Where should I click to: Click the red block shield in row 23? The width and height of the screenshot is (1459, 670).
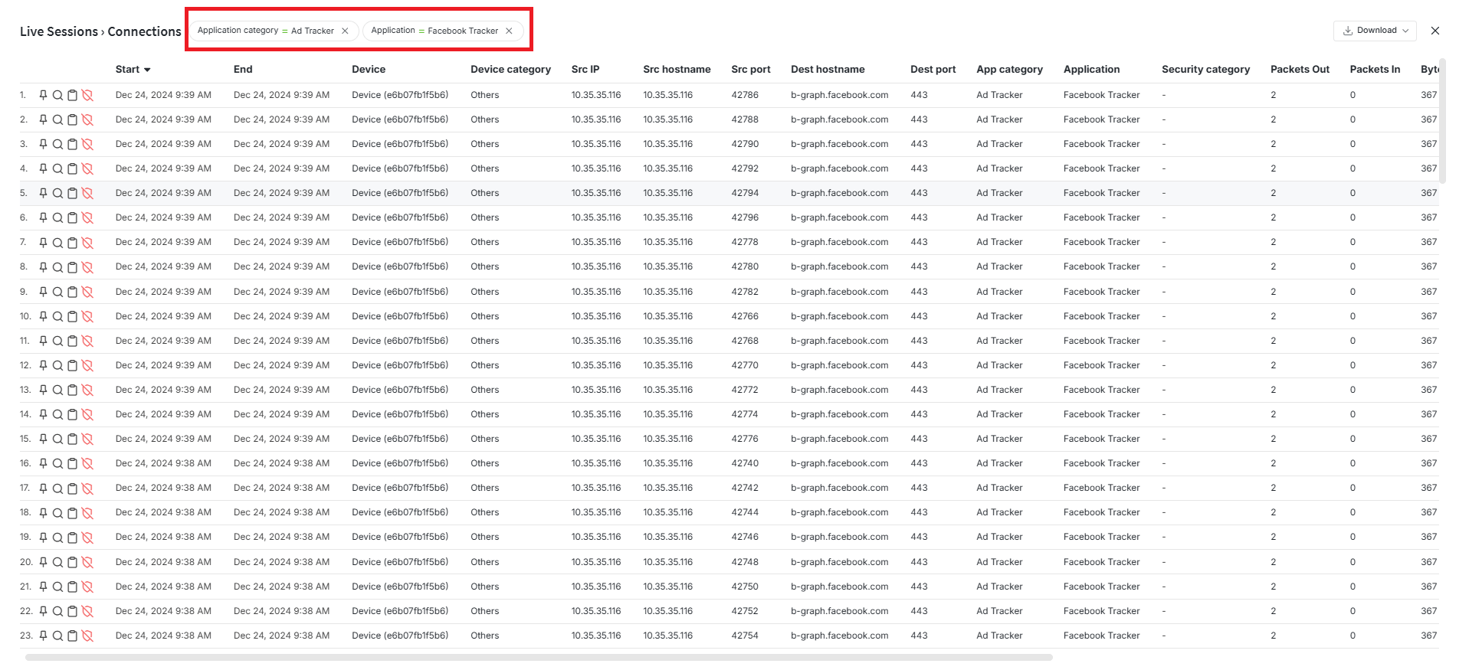[x=87, y=636]
